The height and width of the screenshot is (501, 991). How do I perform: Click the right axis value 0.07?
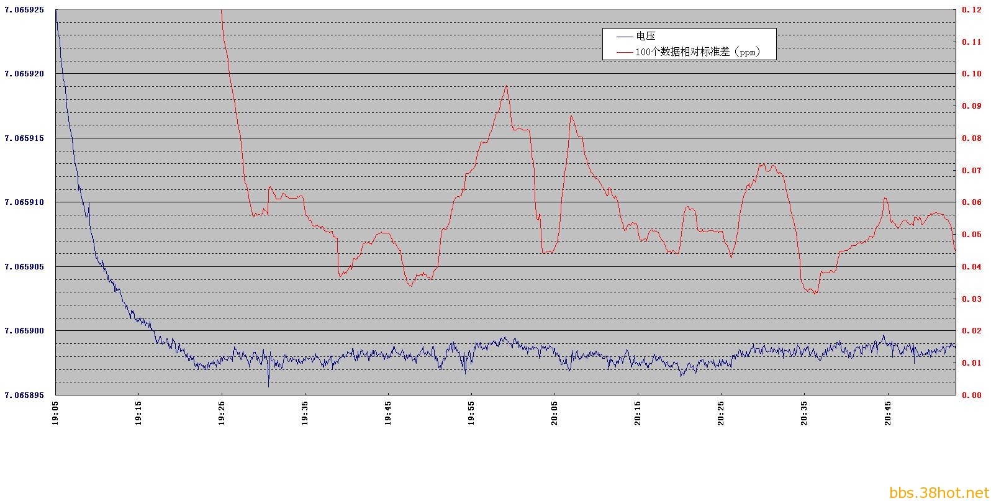[x=972, y=170]
